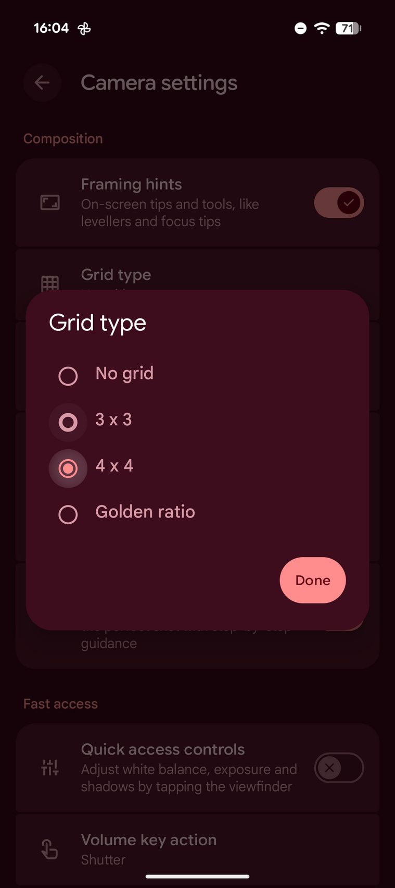This screenshot has height=888, width=395.
Task: Select the 3 x 3 radio button
Action: tap(68, 422)
